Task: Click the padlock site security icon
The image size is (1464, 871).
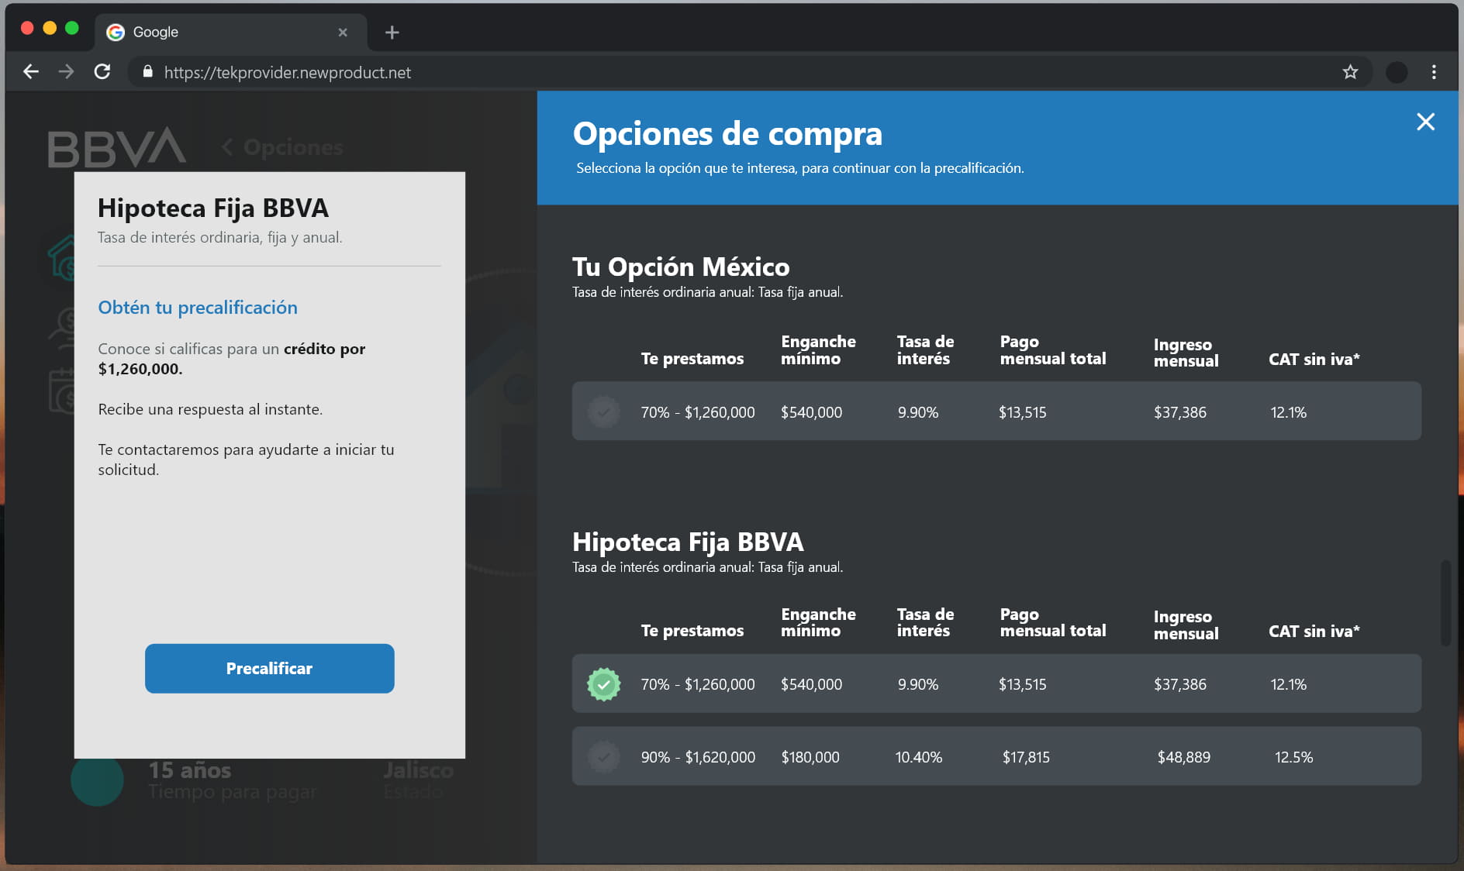Action: coord(147,72)
